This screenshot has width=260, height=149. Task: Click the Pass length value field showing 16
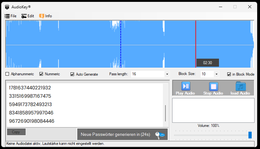coord(148,74)
